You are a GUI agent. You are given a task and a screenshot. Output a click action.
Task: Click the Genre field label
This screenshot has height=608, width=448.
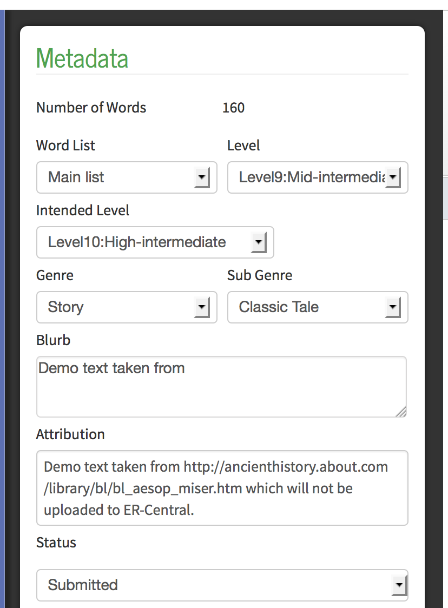55,275
